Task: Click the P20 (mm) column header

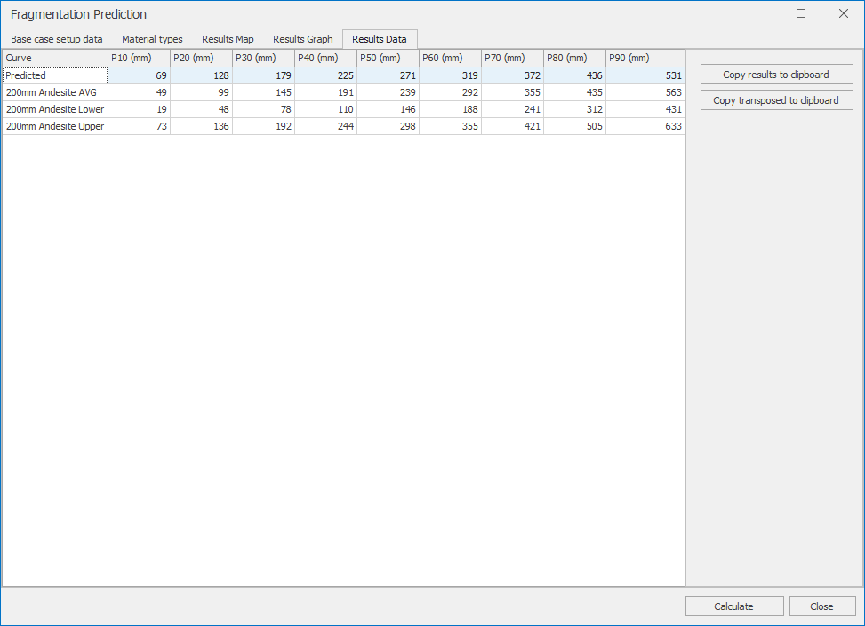Action: pos(201,58)
